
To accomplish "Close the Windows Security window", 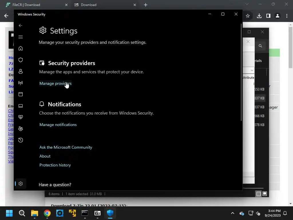I will pyautogui.click(x=236, y=14).
